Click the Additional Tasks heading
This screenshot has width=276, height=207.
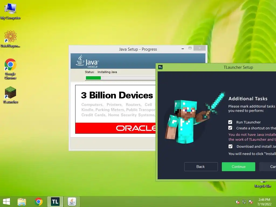pos(248,99)
